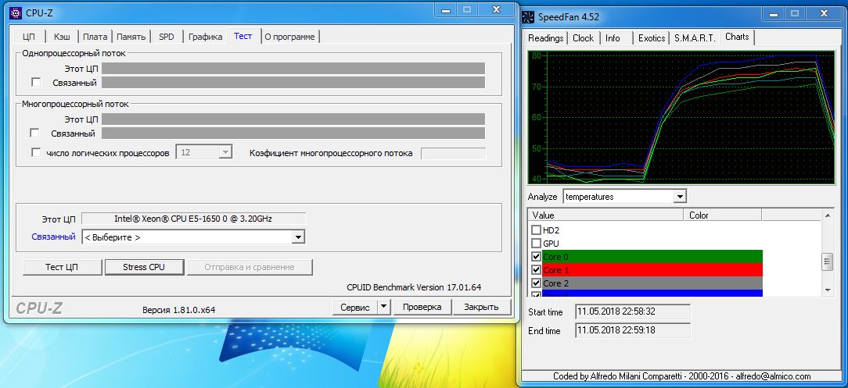Screen dimensions: 848x388
Task: Click the chart list scrollbar thumb
Action: pos(827,262)
